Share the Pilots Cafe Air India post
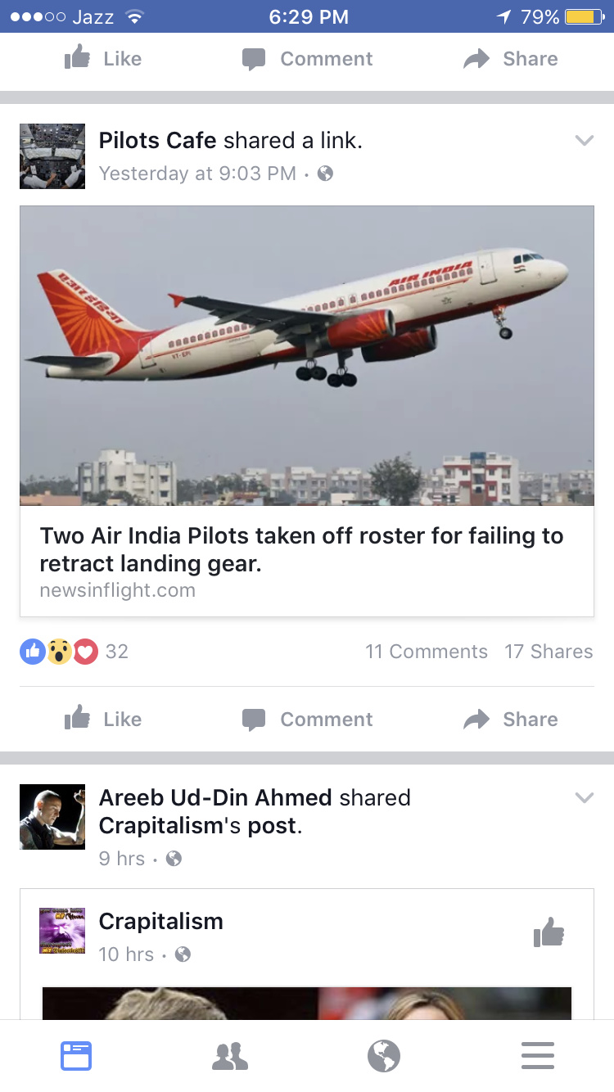Viewport: 614px width, 1092px height. (x=510, y=719)
